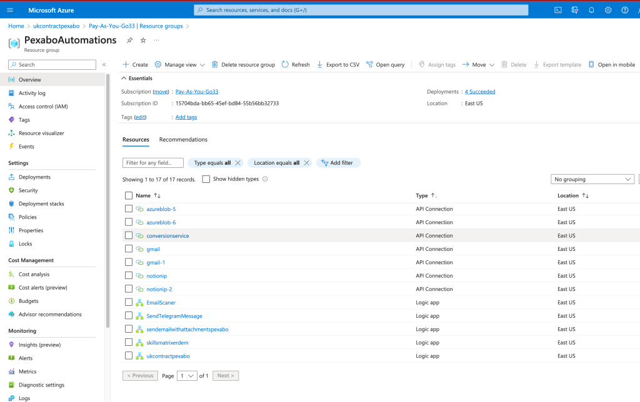The image size is (640, 402).
Task: Open Security under Settings
Action: (28, 190)
